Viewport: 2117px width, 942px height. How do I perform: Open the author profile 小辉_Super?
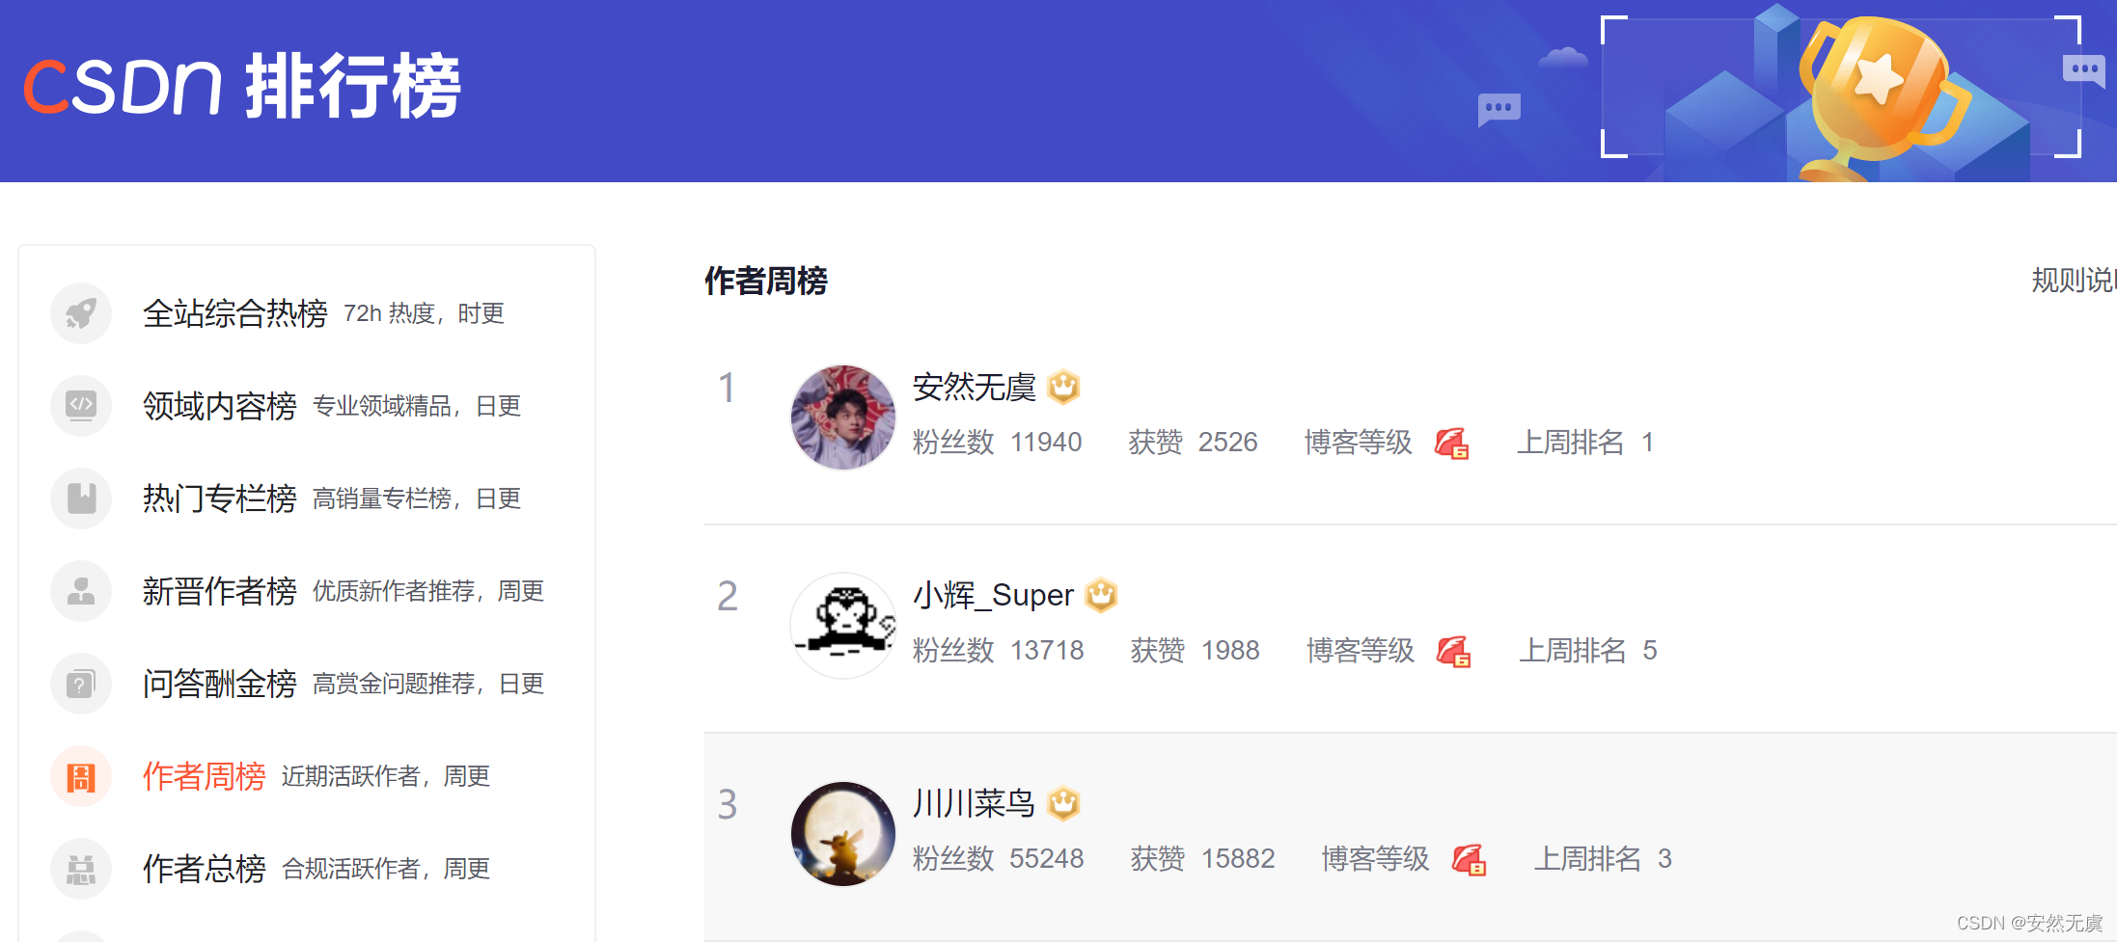click(993, 595)
